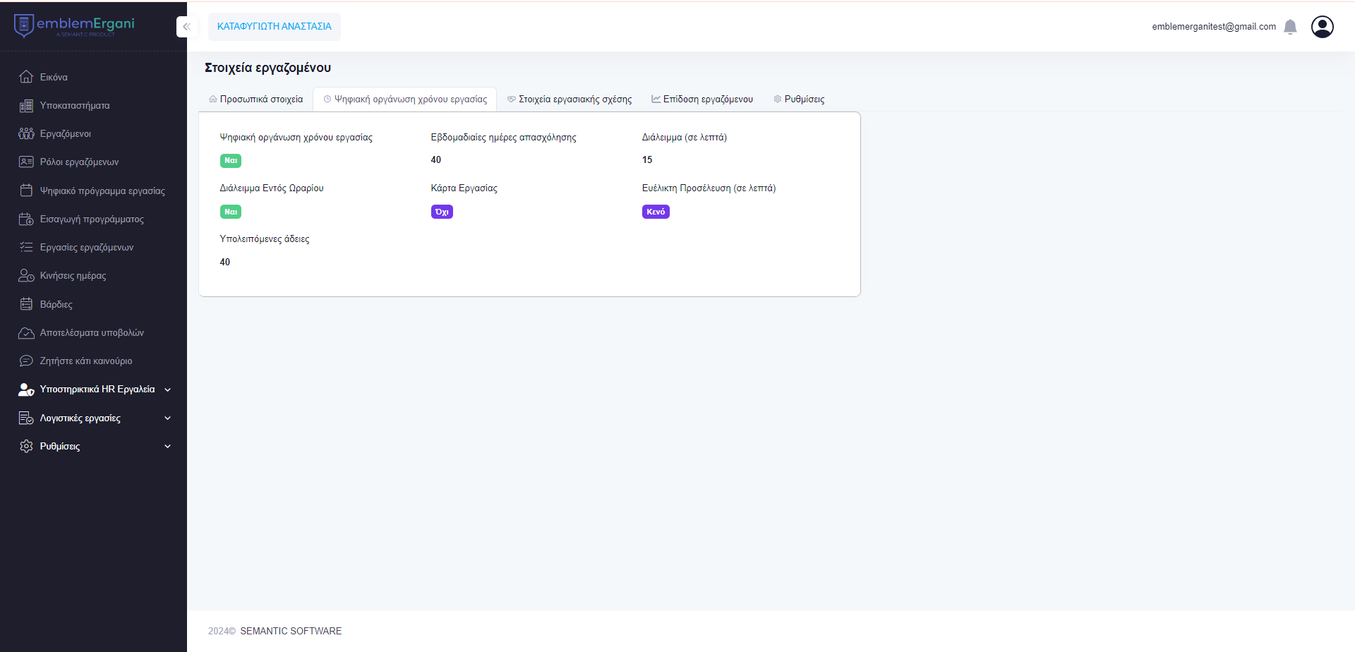
Task: Open Βάρδιες calendar icon in sidebar
Action: click(x=26, y=304)
